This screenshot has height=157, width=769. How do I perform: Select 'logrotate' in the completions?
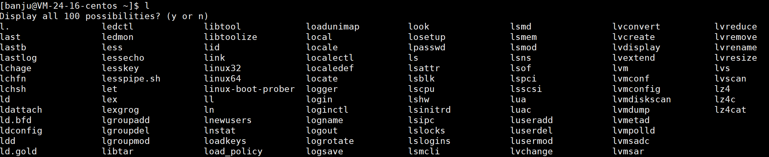[x=330, y=141]
